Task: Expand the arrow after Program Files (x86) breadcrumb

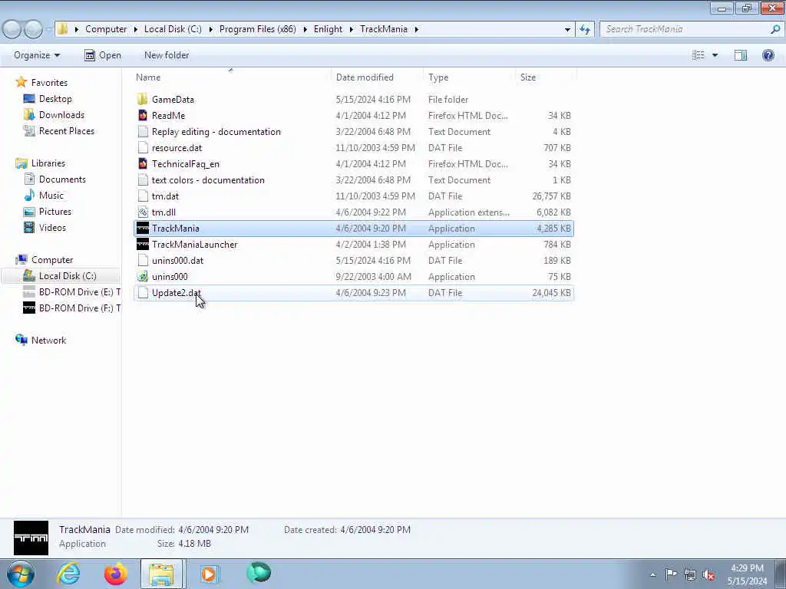Action: pos(305,29)
